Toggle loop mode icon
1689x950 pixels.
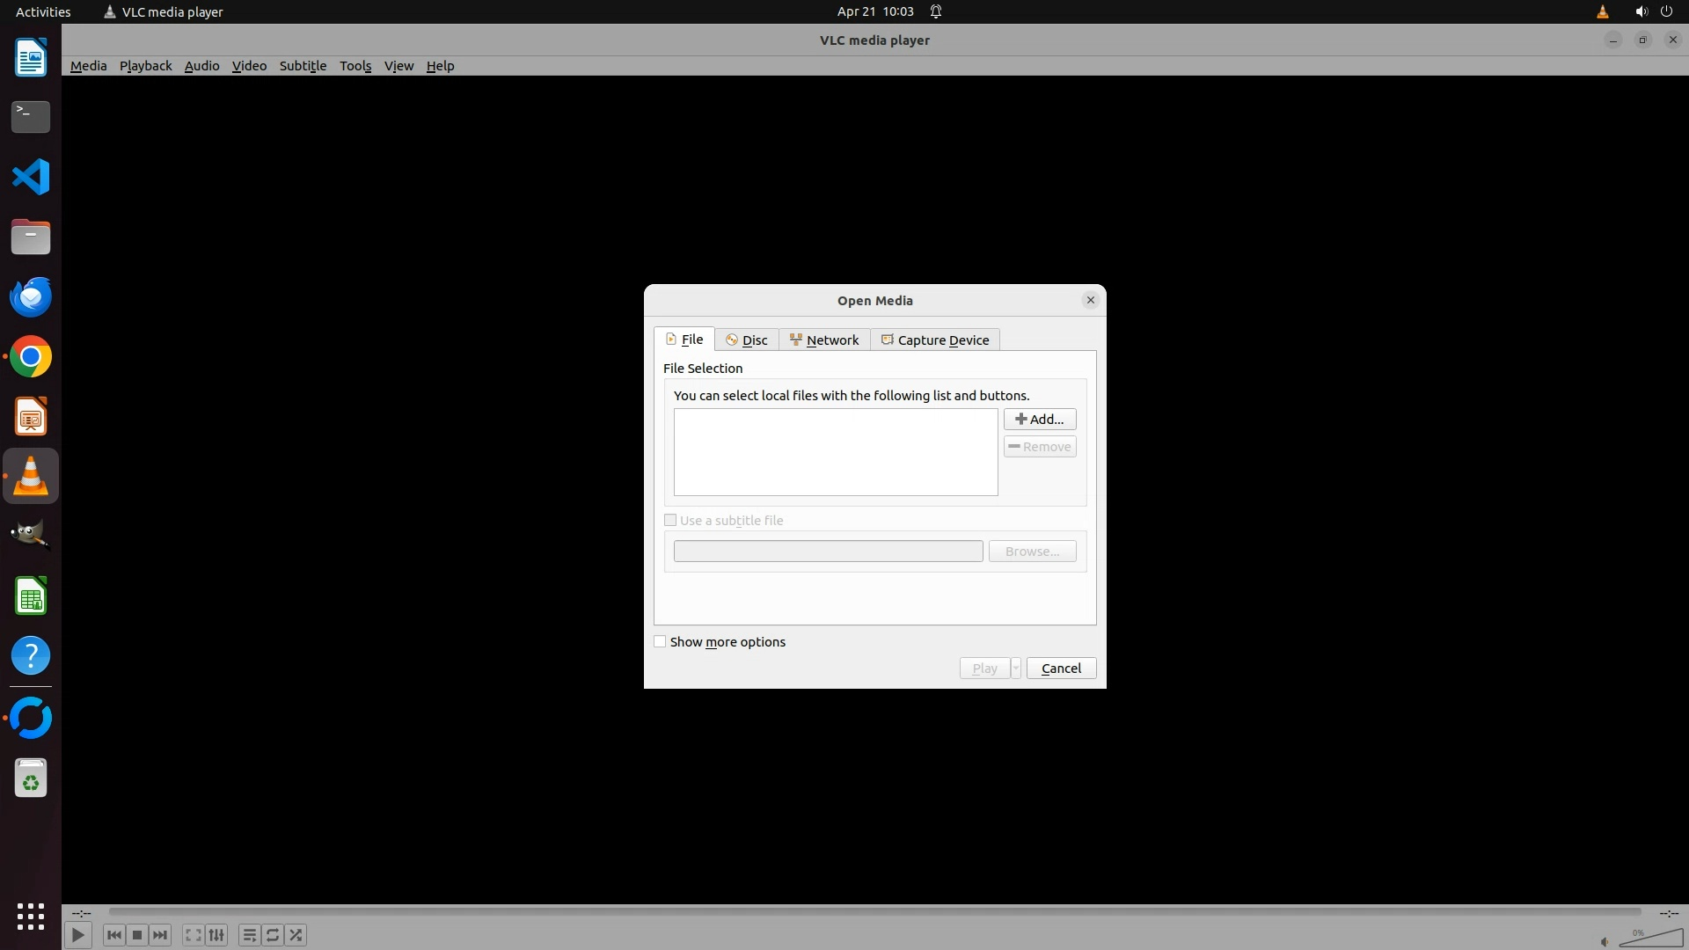point(273,935)
